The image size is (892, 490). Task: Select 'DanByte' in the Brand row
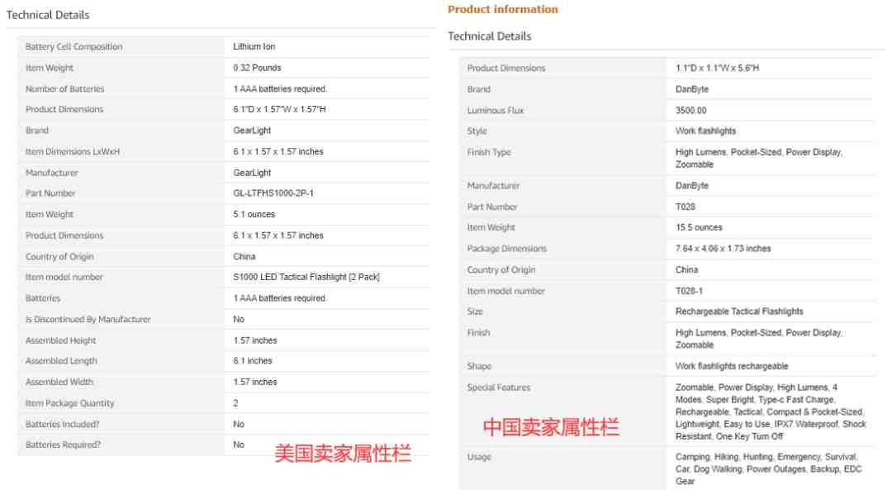coord(692,89)
